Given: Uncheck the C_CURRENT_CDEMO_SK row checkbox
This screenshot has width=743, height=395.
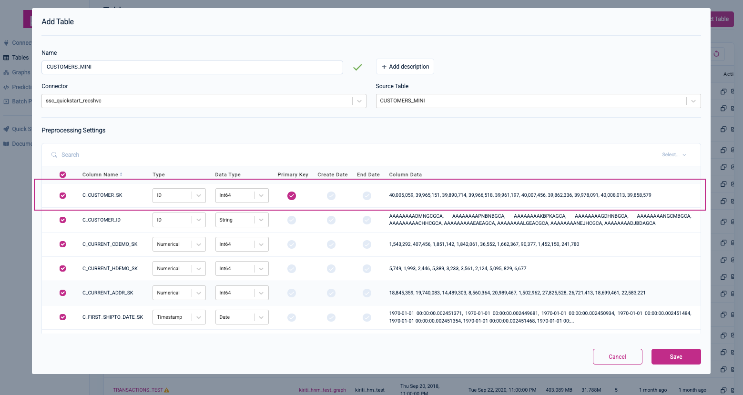Looking at the screenshot, I should point(62,244).
